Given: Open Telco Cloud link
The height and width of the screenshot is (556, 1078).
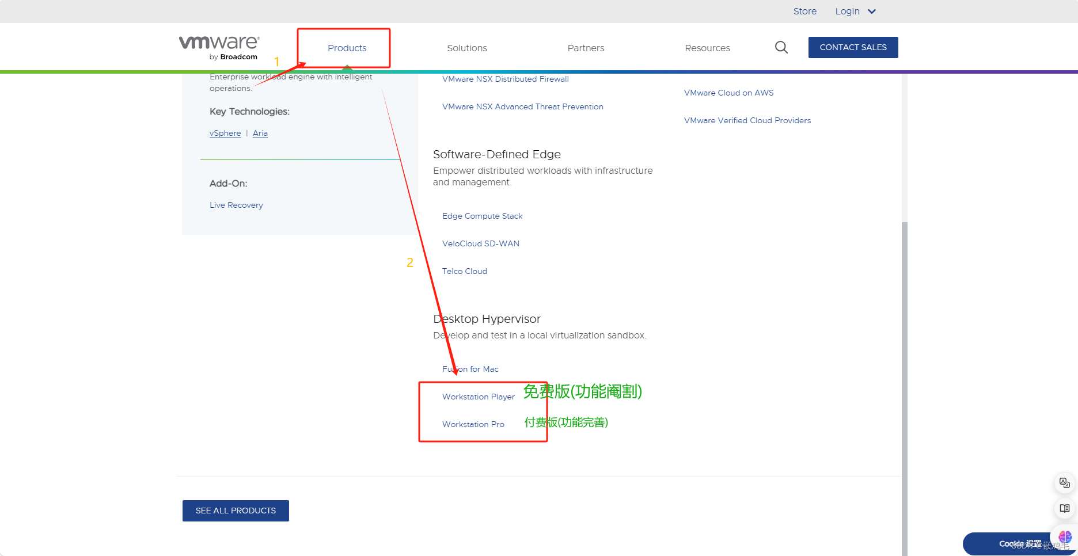Looking at the screenshot, I should (465, 271).
